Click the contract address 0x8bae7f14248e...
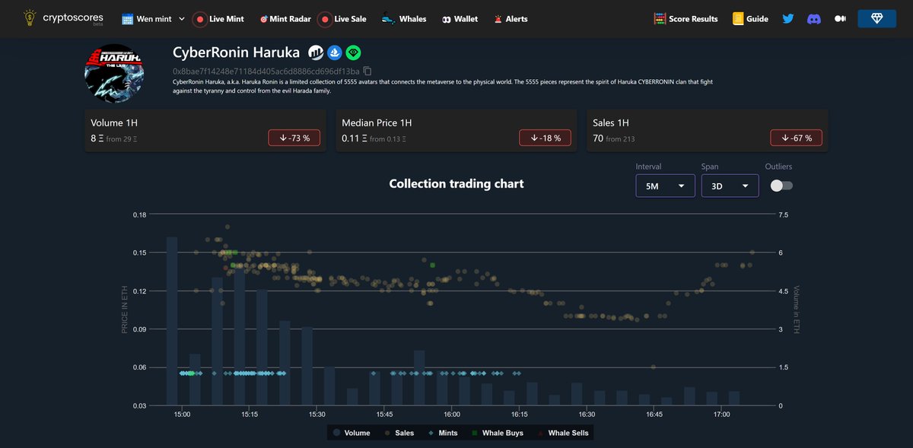The height and width of the screenshot is (448, 913). point(266,71)
